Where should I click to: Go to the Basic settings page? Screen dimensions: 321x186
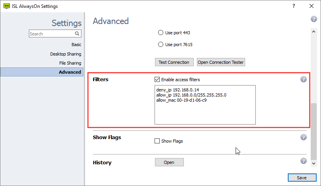point(76,45)
